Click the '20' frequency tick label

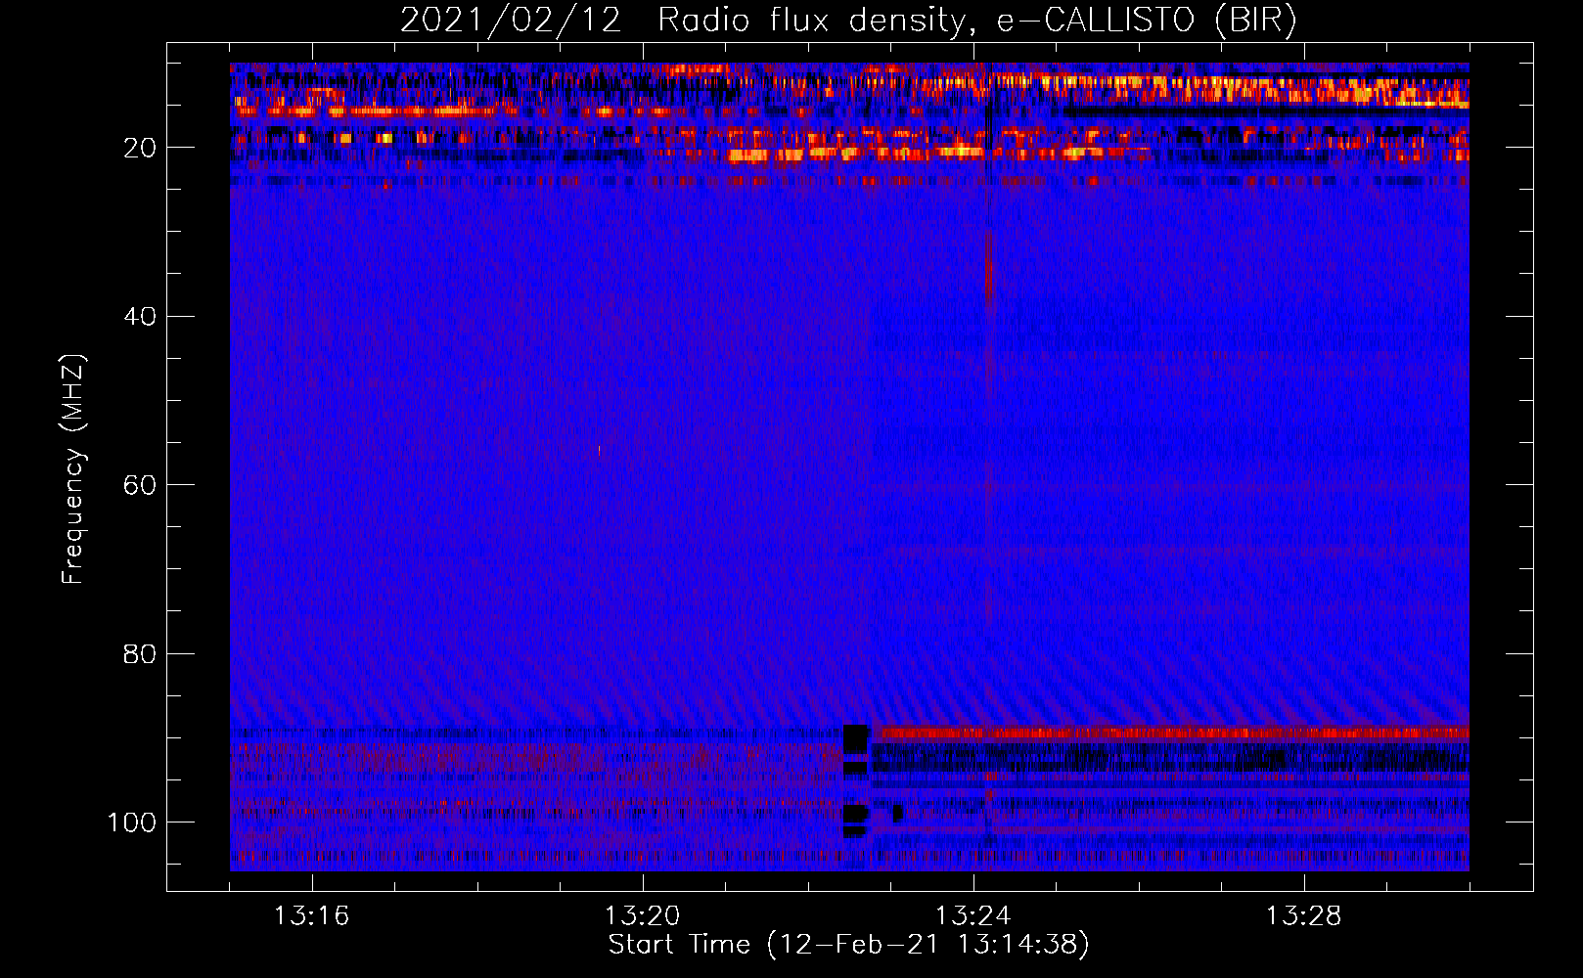click(x=140, y=148)
